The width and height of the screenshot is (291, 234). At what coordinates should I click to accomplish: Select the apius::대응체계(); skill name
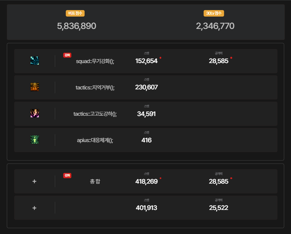[x=95, y=140]
